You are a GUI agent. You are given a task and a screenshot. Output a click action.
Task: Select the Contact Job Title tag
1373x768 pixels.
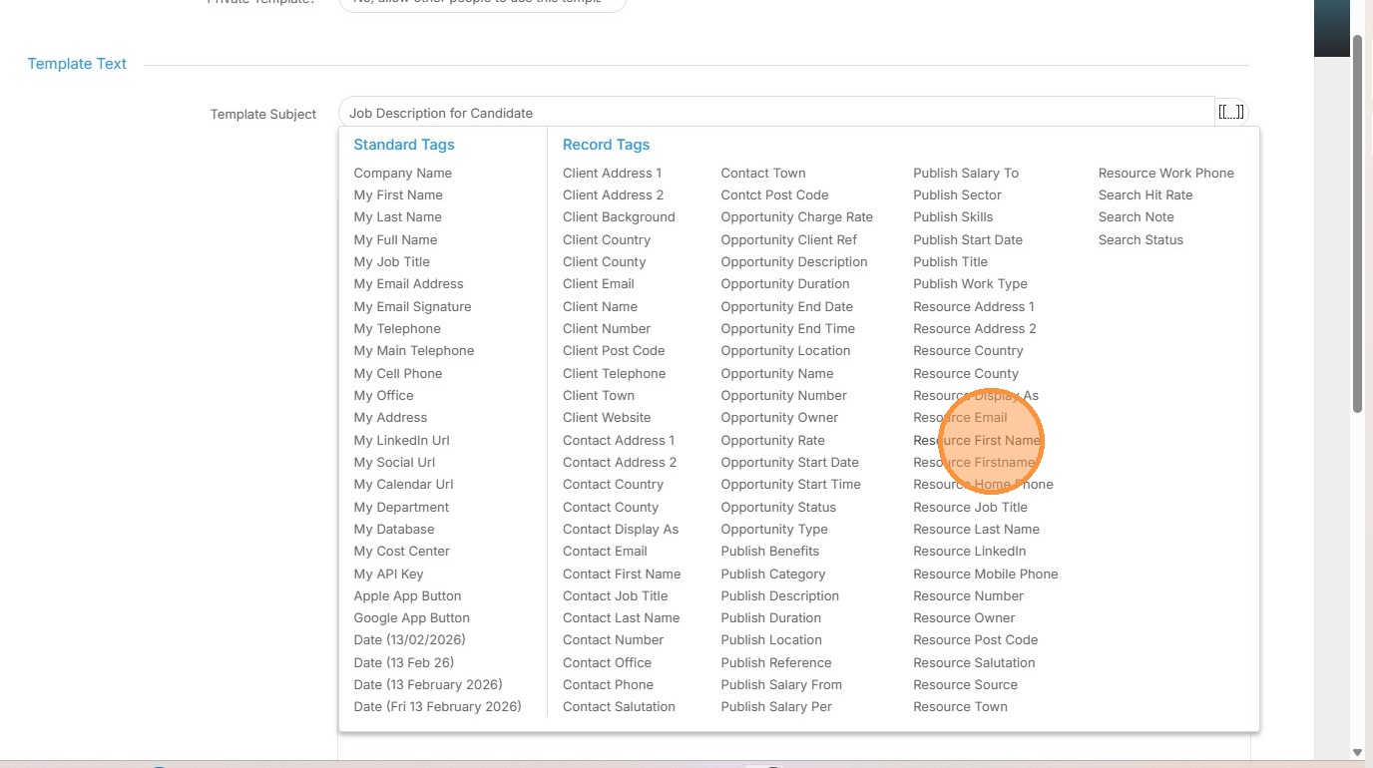616,595
